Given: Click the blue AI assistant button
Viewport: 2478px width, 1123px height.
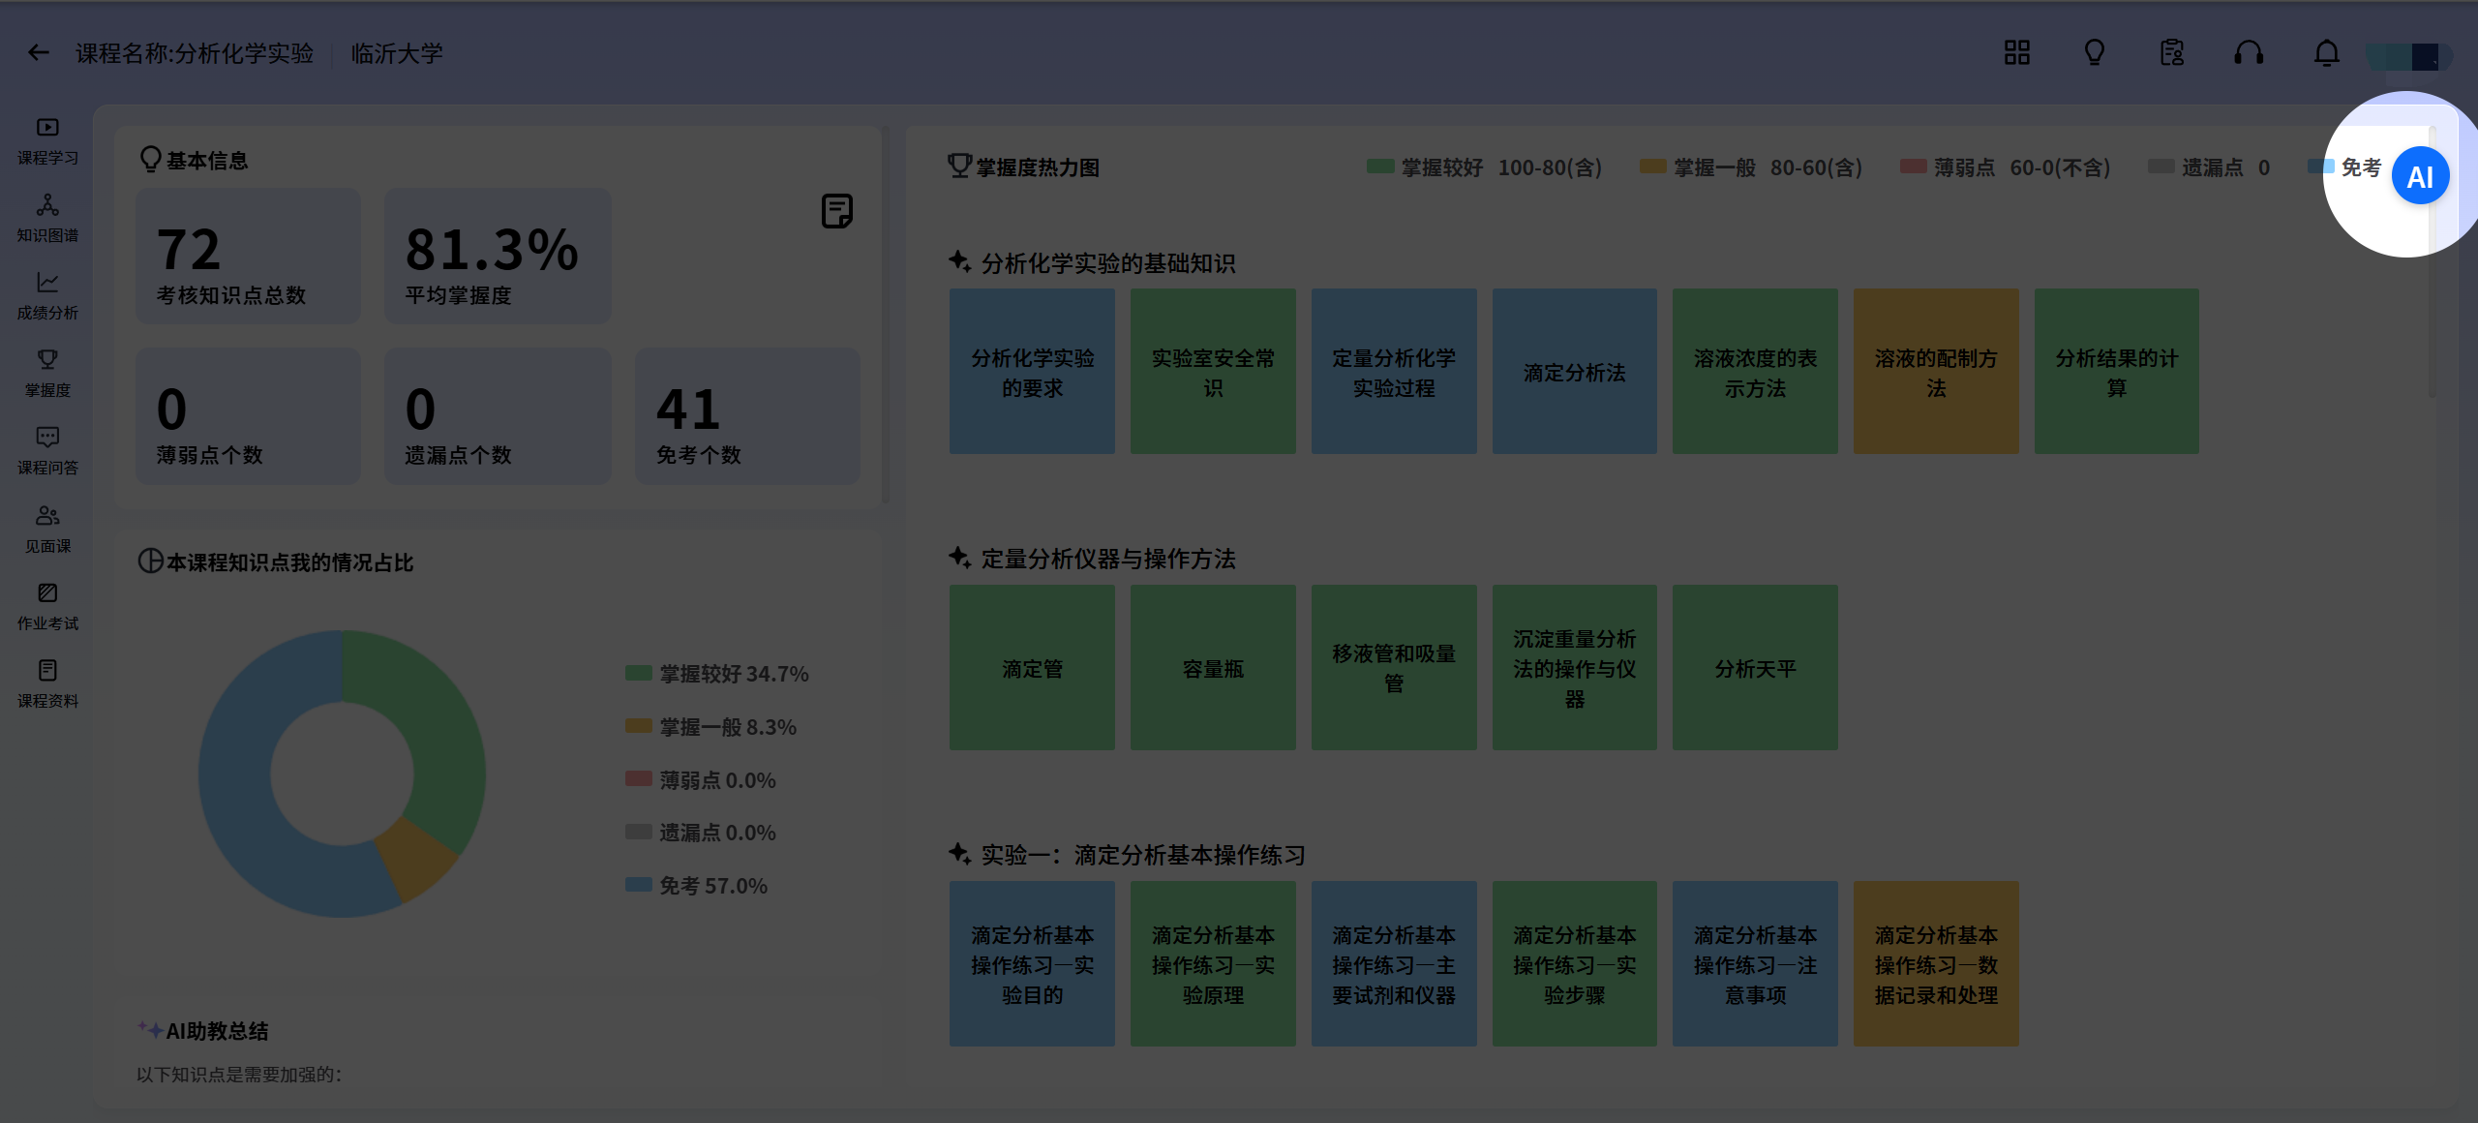Looking at the screenshot, I should (x=2420, y=176).
